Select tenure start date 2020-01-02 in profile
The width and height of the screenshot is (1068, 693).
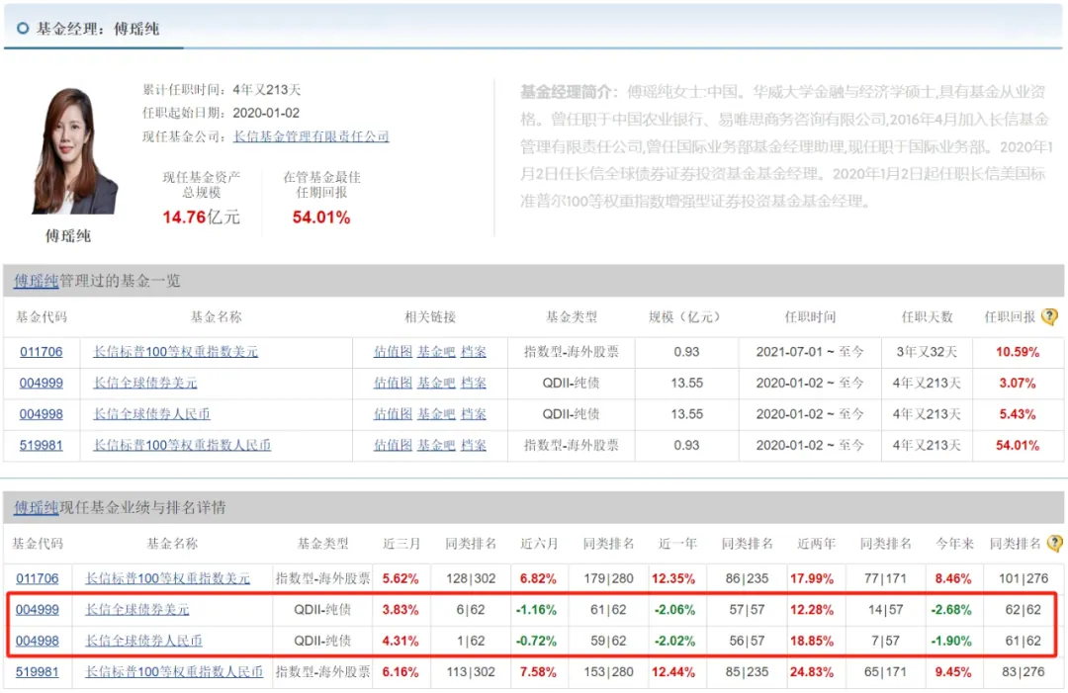(266, 113)
